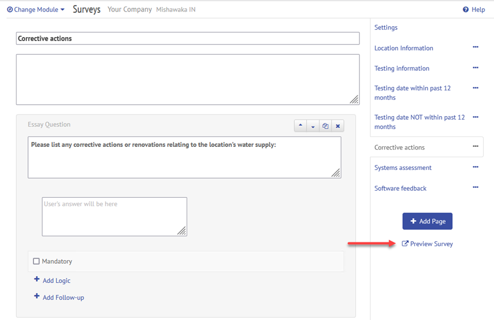The image size is (494, 320).
Task: Click the plus icon beside Add Logic
Action: pyautogui.click(x=37, y=279)
